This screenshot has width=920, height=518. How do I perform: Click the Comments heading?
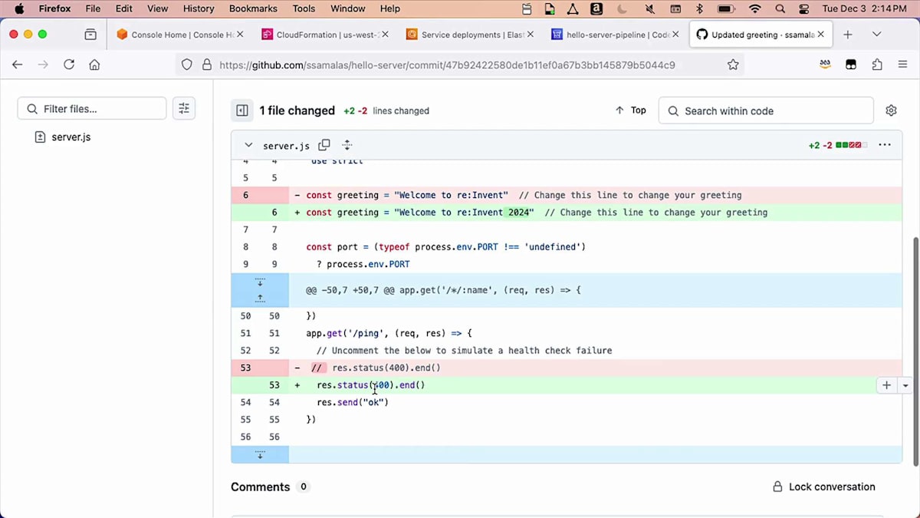pos(260,487)
